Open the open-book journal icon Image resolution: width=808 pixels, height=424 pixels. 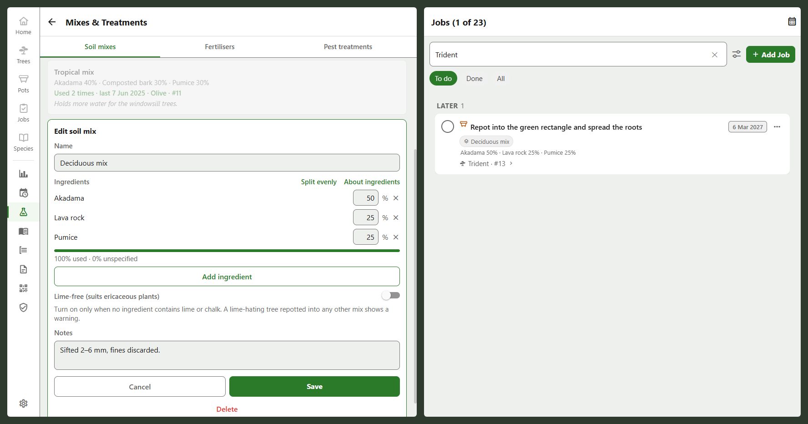23,231
